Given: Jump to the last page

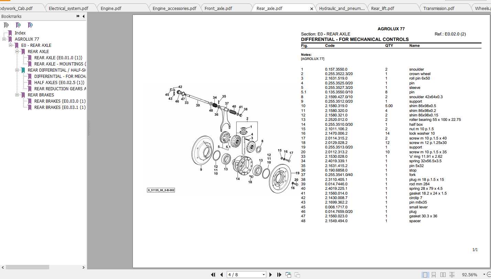Looking at the screenshot, I should [x=279, y=275].
